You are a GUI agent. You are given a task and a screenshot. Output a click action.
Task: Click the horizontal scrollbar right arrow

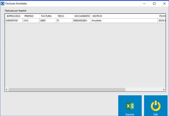(x=164, y=90)
